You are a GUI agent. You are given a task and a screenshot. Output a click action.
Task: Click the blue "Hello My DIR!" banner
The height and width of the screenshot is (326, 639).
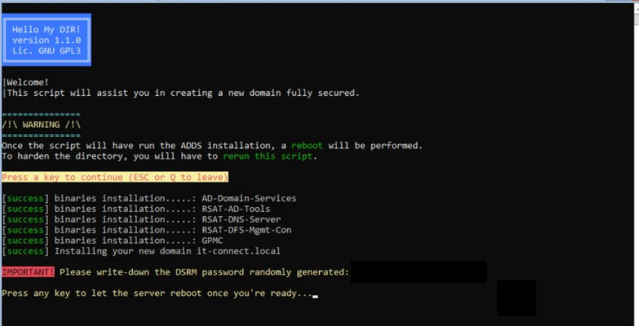click(x=46, y=40)
